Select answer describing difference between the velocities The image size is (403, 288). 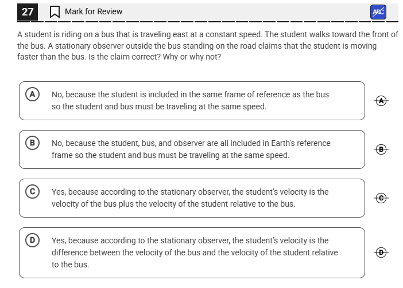194,253
